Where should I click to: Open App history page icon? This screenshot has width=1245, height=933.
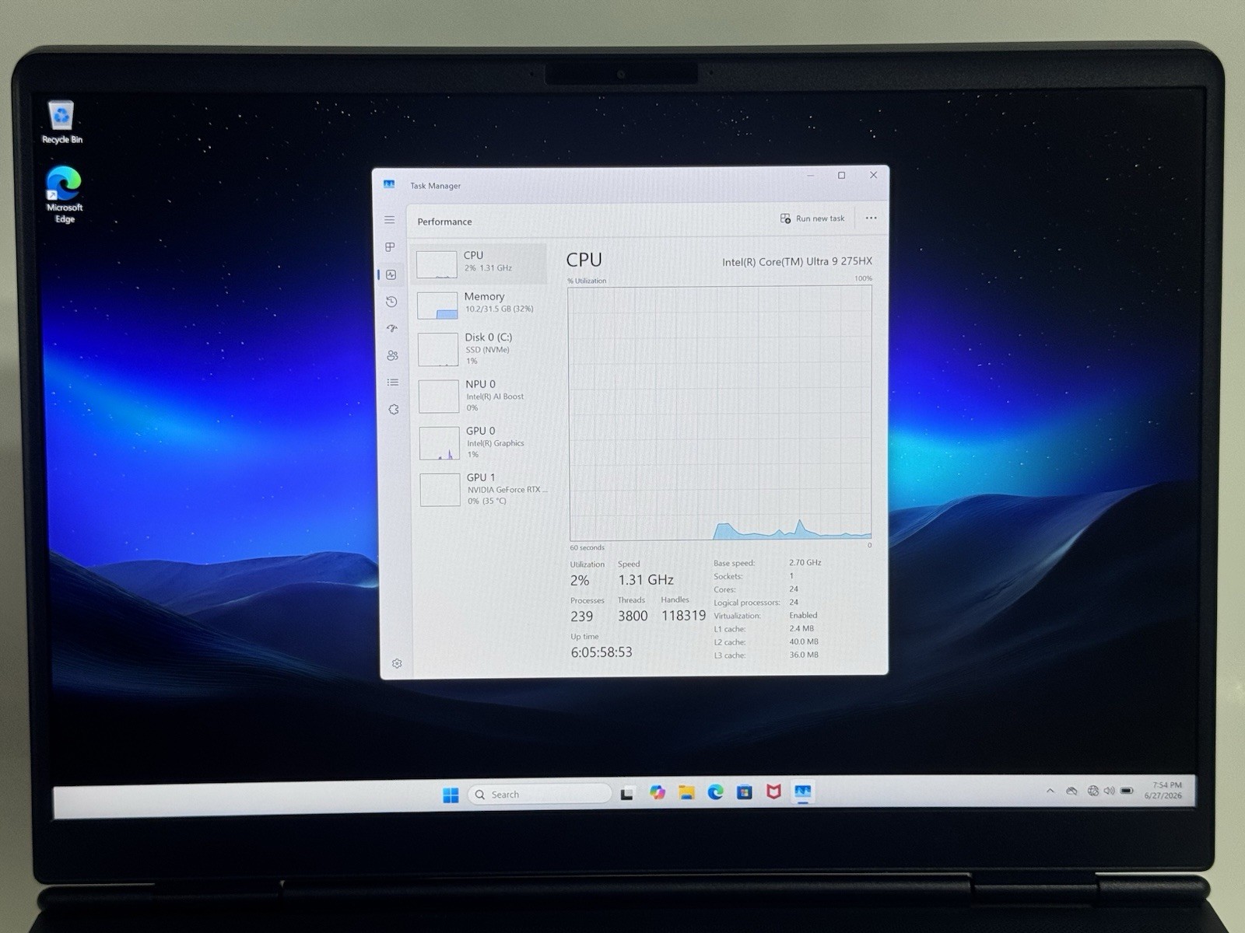coord(391,302)
